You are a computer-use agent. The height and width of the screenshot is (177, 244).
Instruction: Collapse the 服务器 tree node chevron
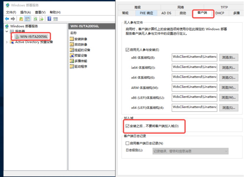click(7, 32)
